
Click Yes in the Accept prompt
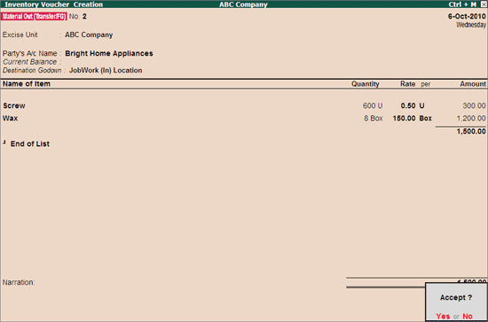443,316
